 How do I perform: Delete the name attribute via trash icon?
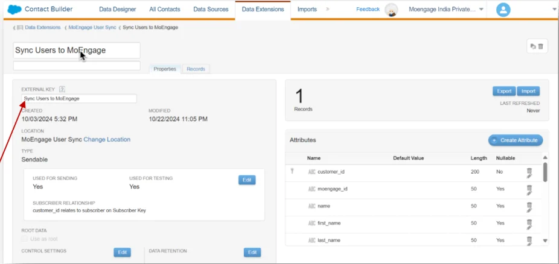pos(529,204)
